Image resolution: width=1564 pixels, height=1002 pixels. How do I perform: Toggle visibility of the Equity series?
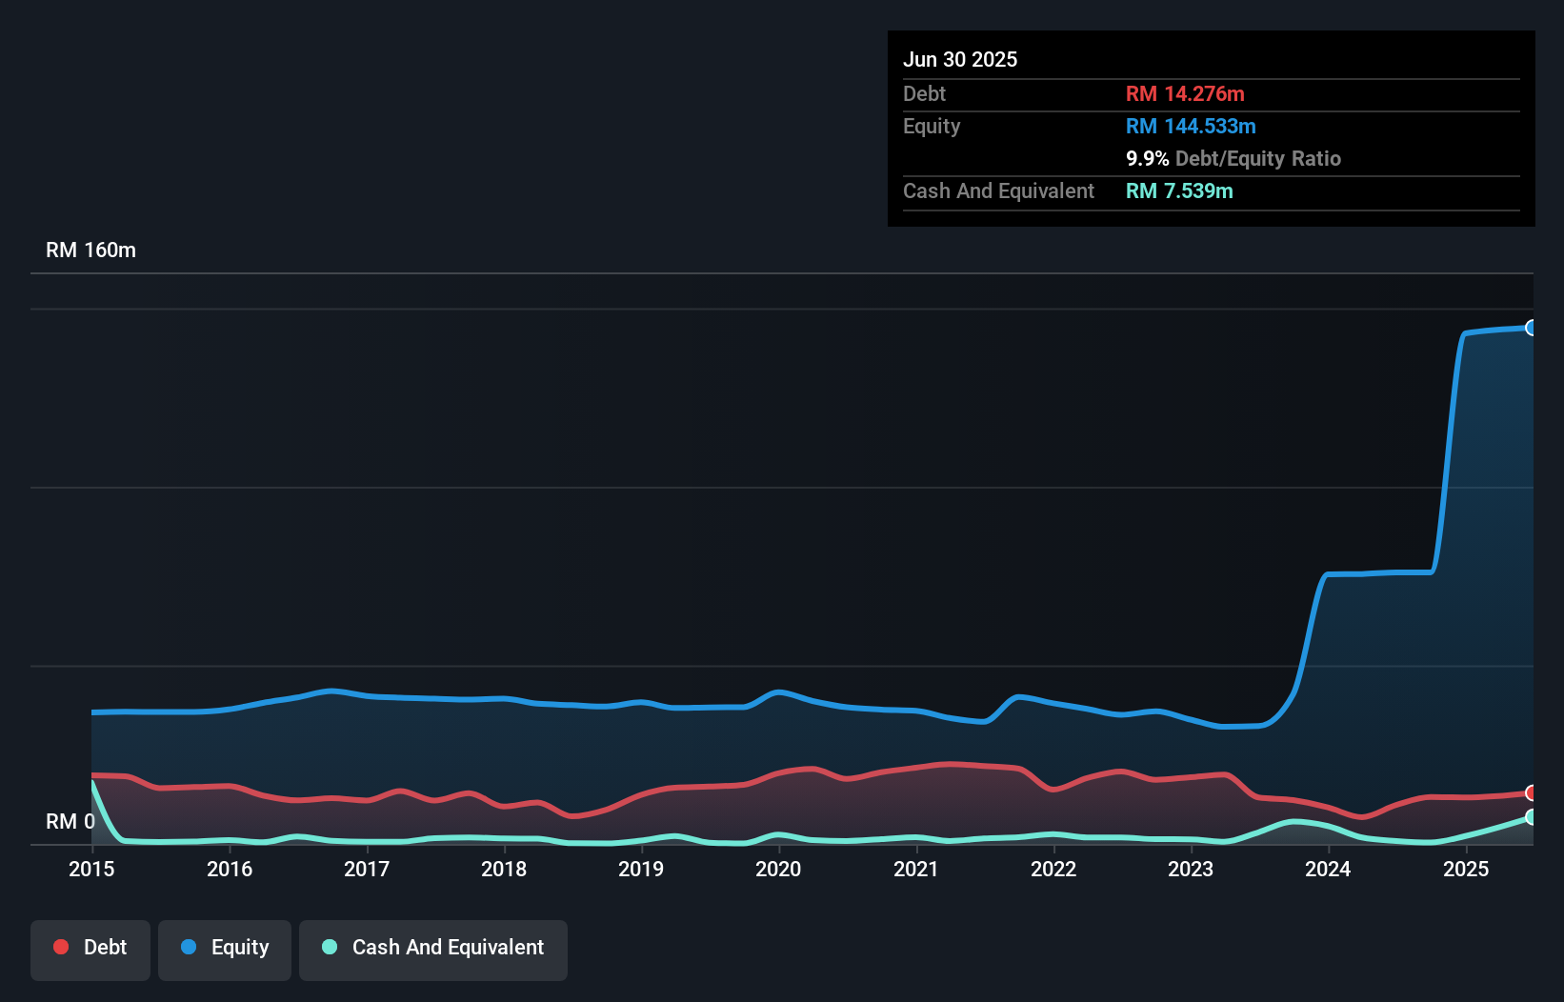(x=224, y=948)
